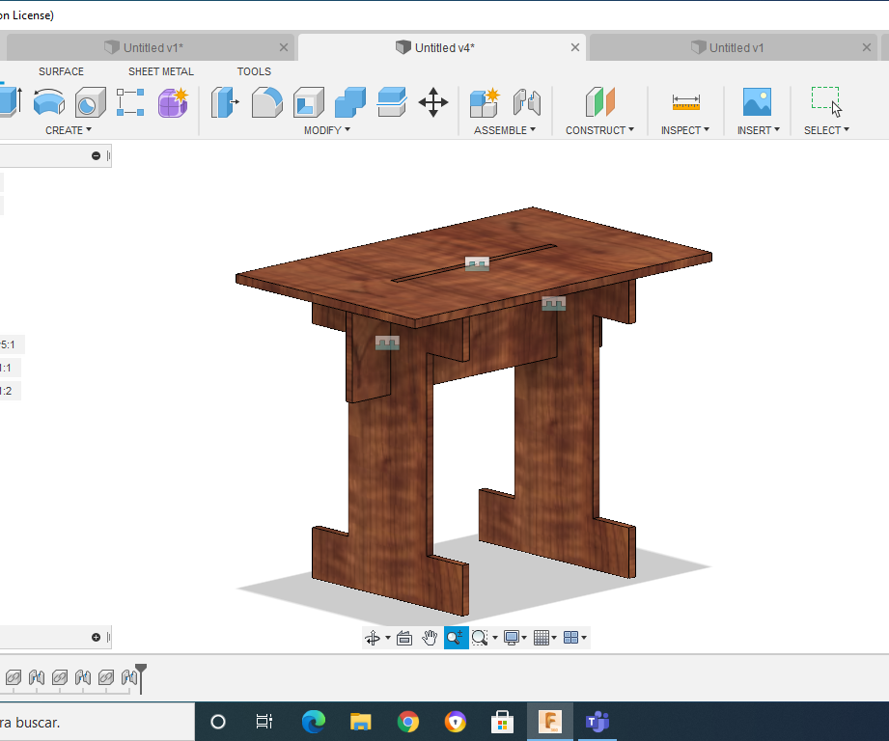Open the INSPECT dropdown menu

685,130
